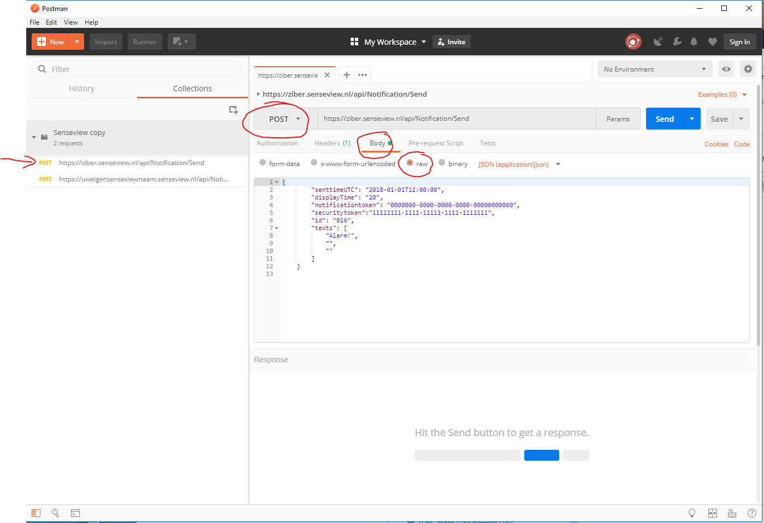
Task: Open the Postman console icon
Action: coord(75,513)
